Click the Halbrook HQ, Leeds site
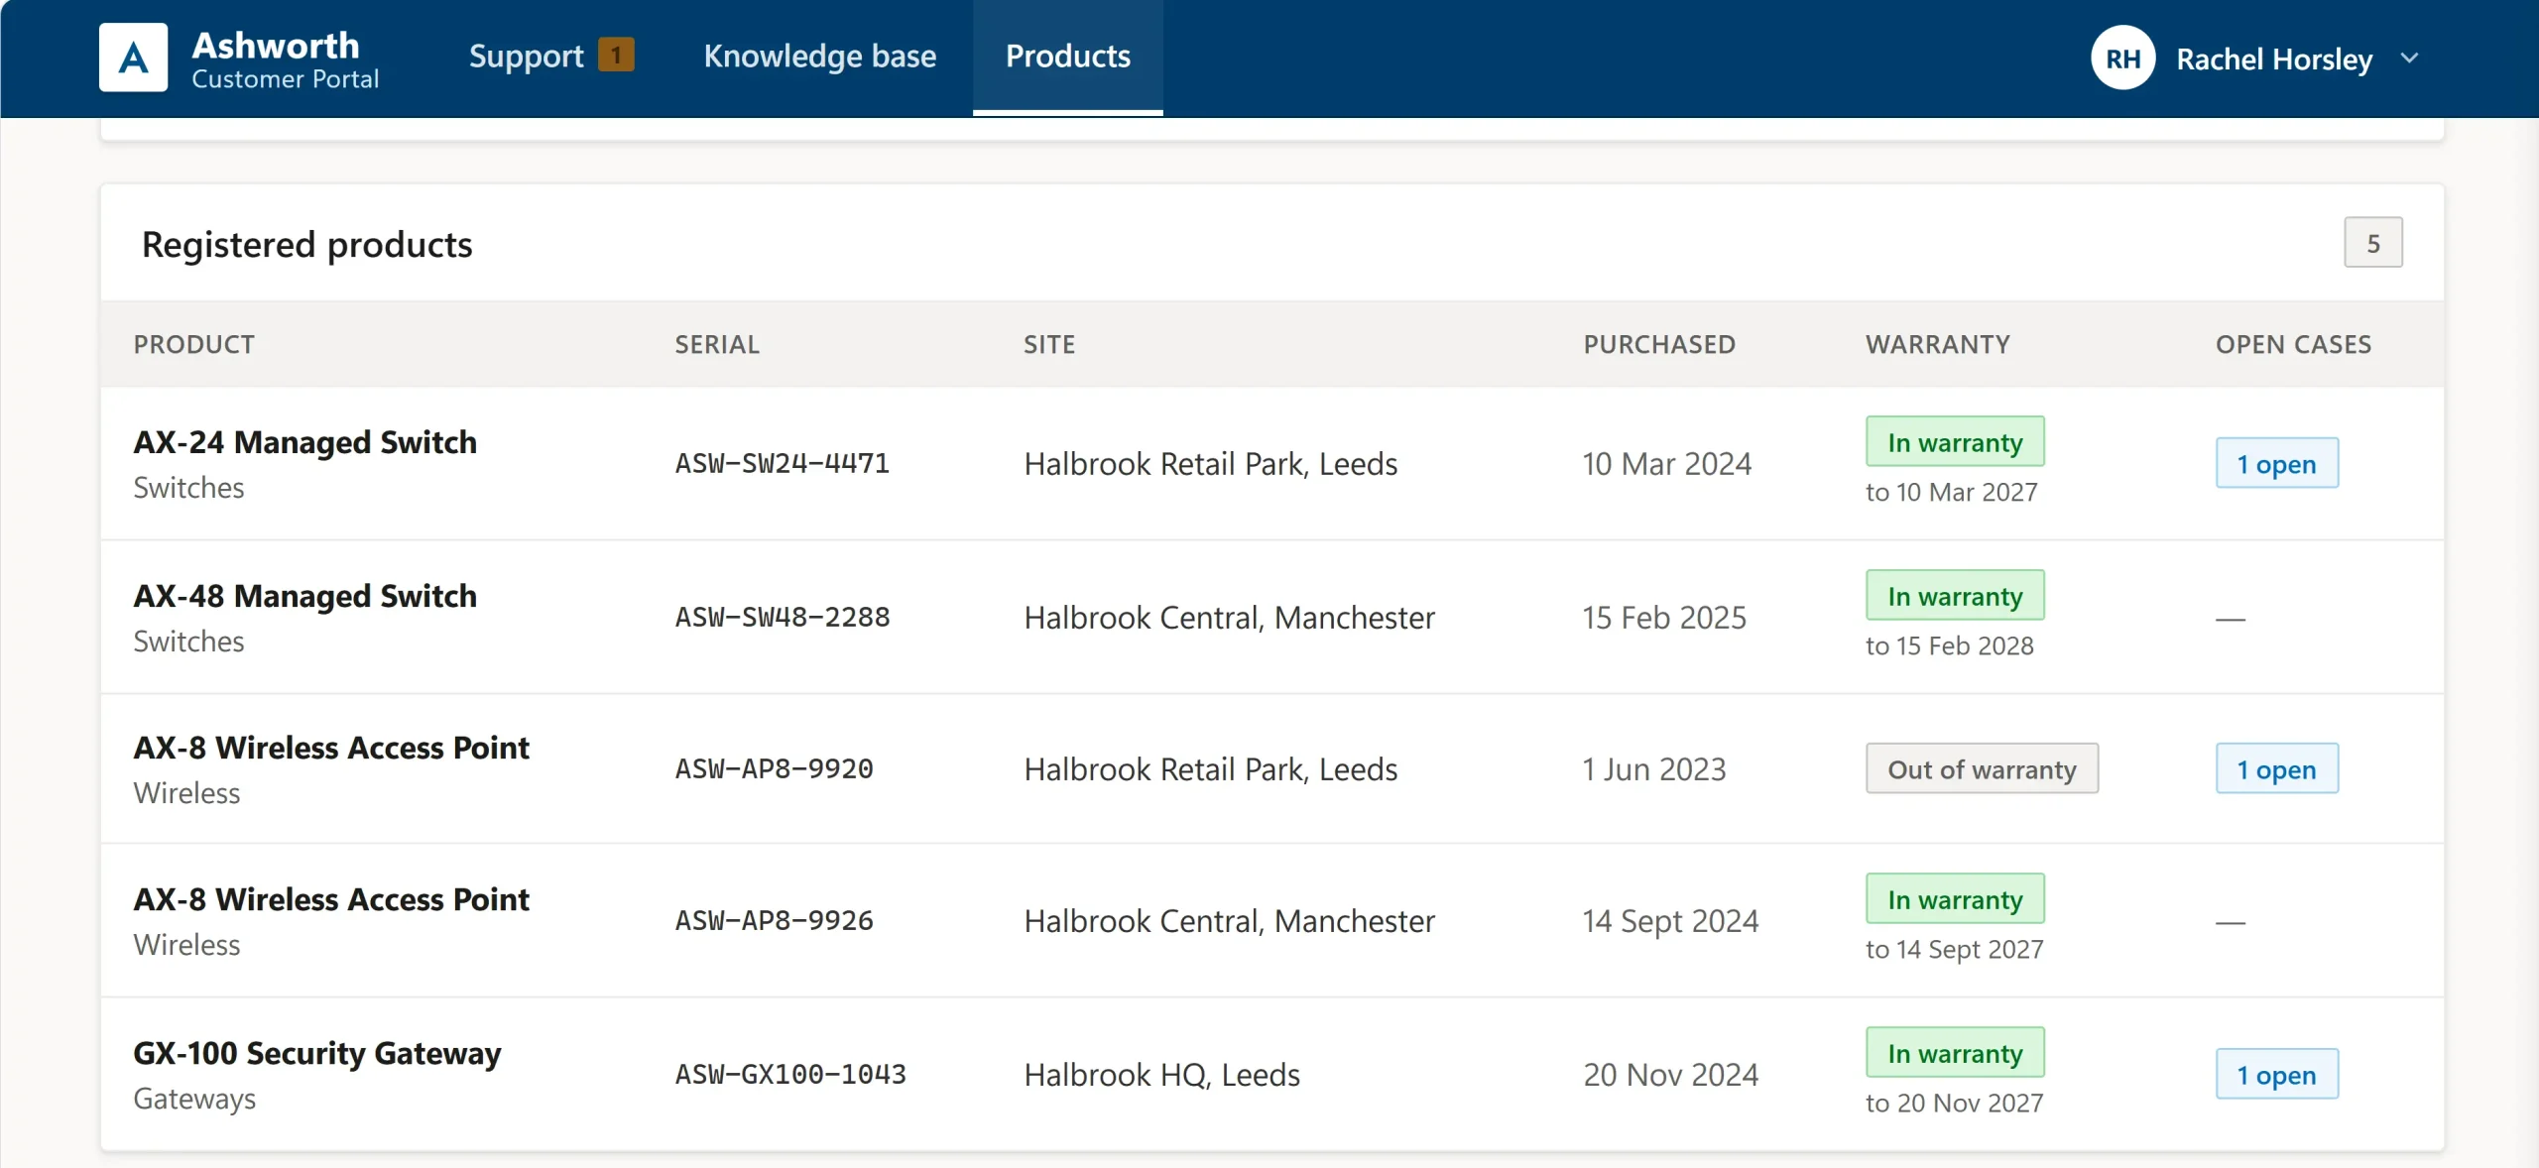2539x1168 pixels. click(x=1161, y=1074)
